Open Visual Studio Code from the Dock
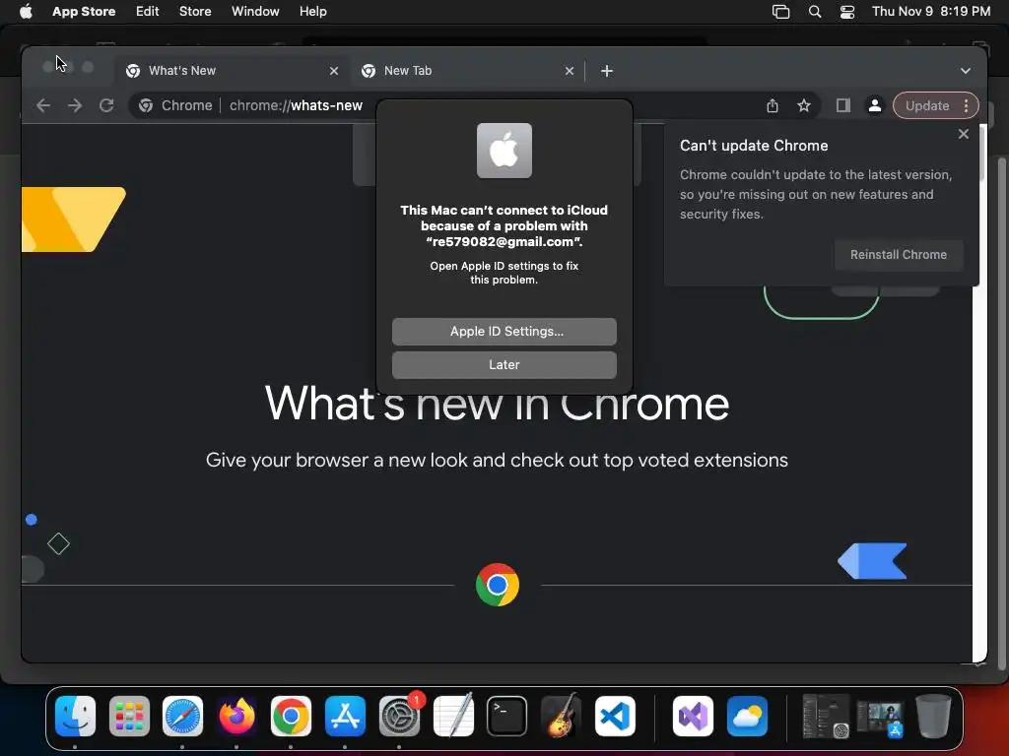This screenshot has height=756, width=1009. click(x=615, y=717)
